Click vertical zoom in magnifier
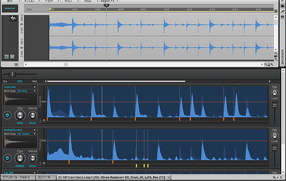 pyautogui.click(x=276, y=59)
